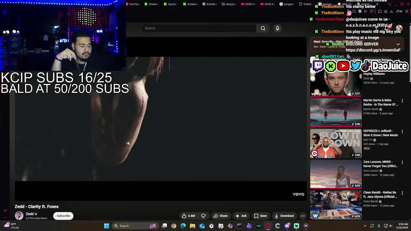Open browser downloads icon in Opera toolbar

(x=391, y=11)
